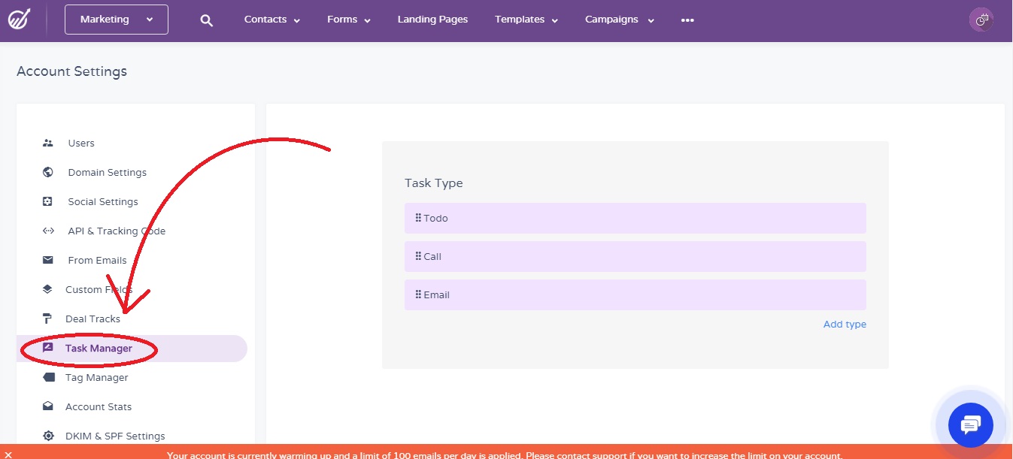The height and width of the screenshot is (459, 1013).
Task: Open the more options ellipsis menu
Action: 687,20
